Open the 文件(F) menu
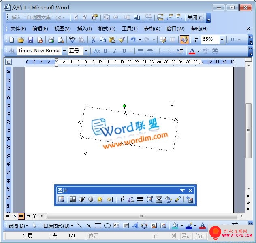This screenshot has height=243, width=256. pos(18,29)
